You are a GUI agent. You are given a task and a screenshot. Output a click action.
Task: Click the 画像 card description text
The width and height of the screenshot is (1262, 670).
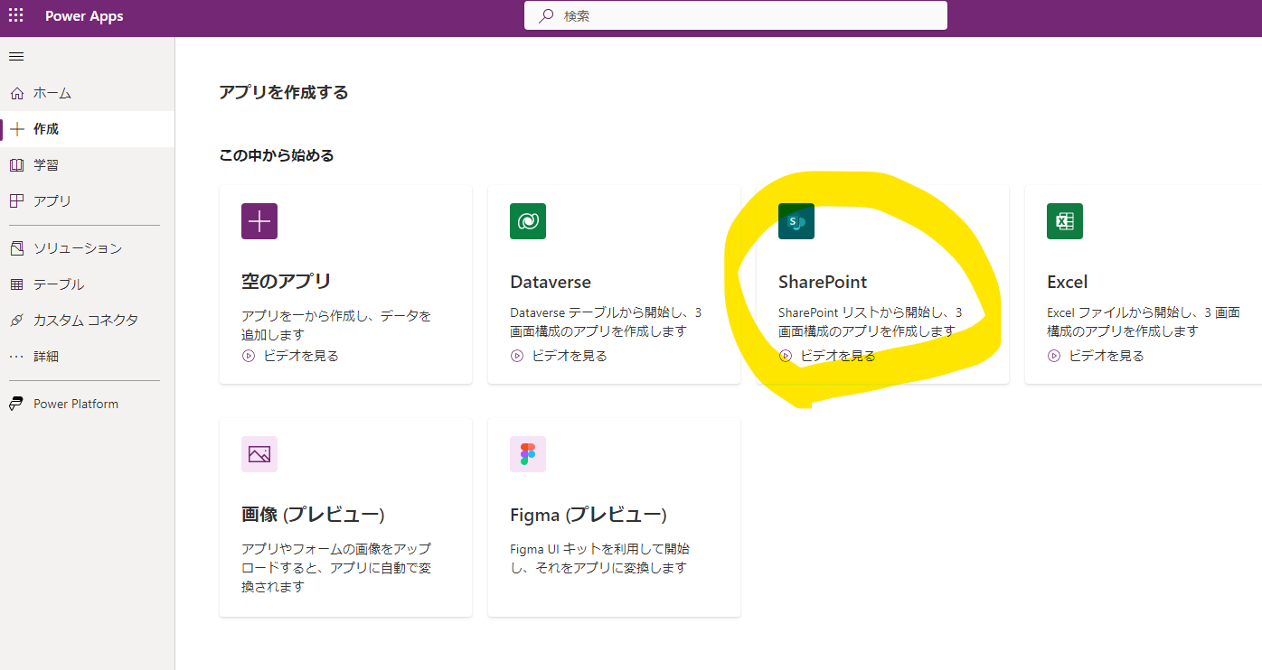(x=336, y=567)
